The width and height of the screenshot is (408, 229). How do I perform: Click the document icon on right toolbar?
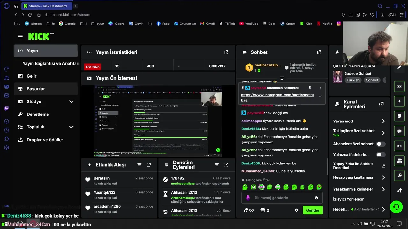(x=399, y=116)
